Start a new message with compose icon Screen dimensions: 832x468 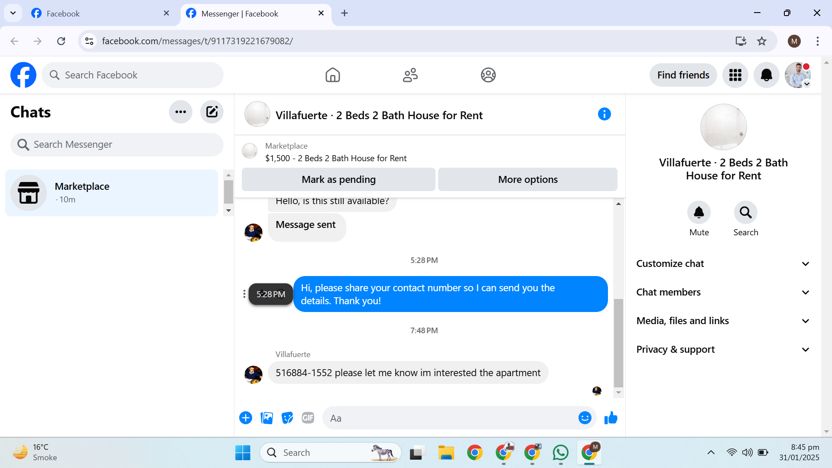pyautogui.click(x=212, y=112)
